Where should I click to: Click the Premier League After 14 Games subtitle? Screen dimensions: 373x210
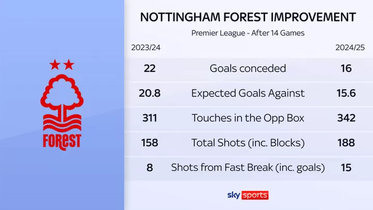248,33
